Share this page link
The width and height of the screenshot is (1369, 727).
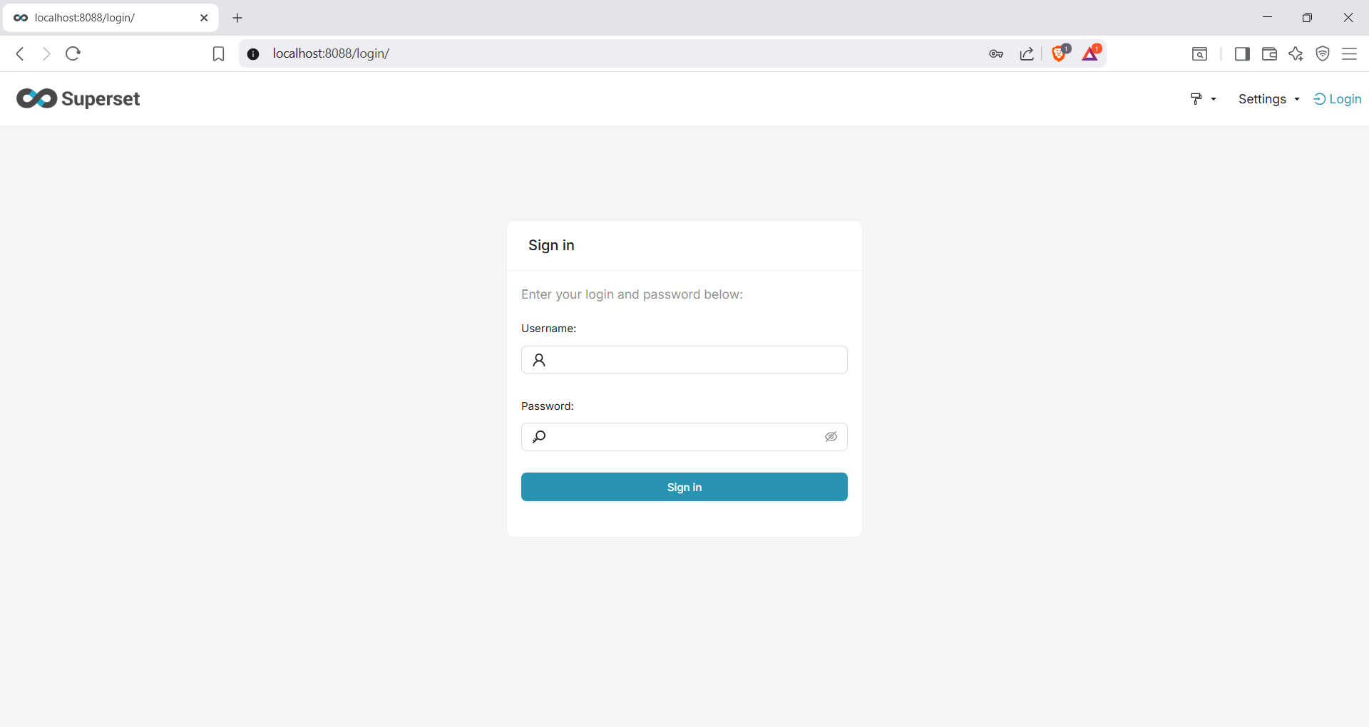point(1027,54)
